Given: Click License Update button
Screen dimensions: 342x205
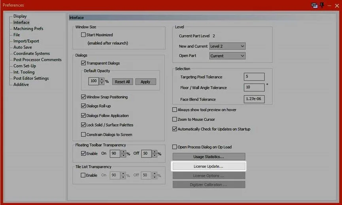Looking at the screenshot, I should point(209,166).
